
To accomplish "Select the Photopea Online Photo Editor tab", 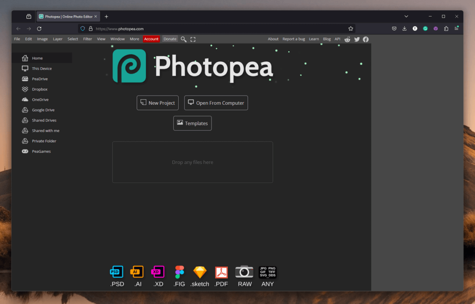I will (68, 16).
